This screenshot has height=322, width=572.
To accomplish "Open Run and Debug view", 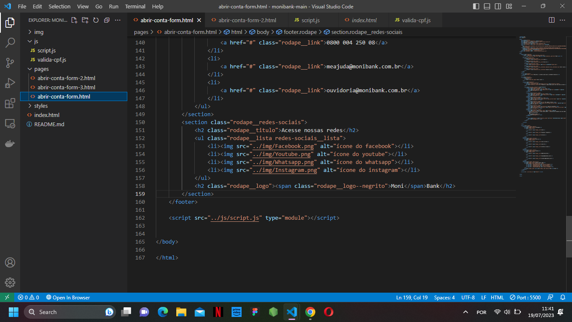I will [10, 83].
